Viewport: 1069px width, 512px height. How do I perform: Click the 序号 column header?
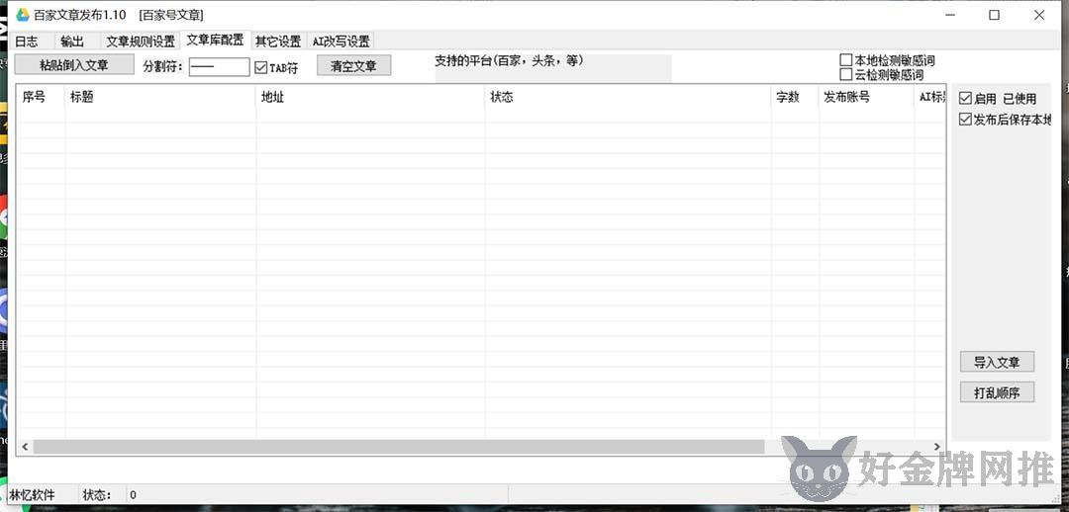click(x=41, y=98)
